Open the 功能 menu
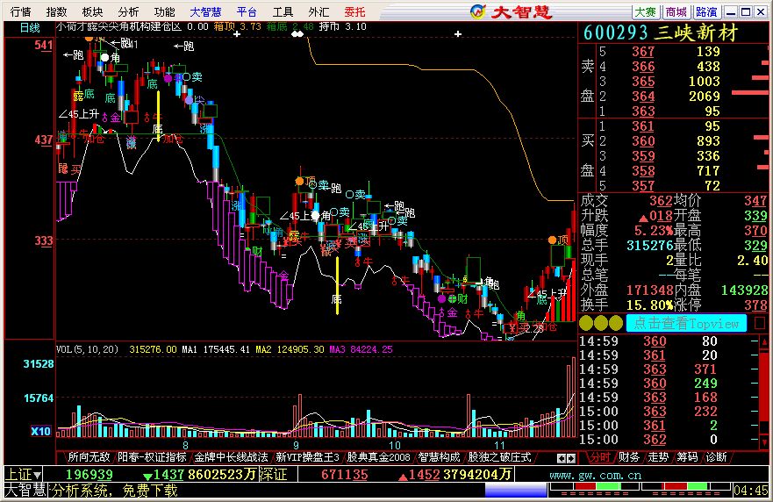Screen dimensions: 773x502 [x=164, y=11]
